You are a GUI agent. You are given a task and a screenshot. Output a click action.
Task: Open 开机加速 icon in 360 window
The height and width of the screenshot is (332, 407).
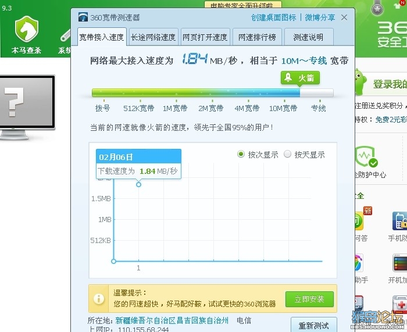pos(400,263)
